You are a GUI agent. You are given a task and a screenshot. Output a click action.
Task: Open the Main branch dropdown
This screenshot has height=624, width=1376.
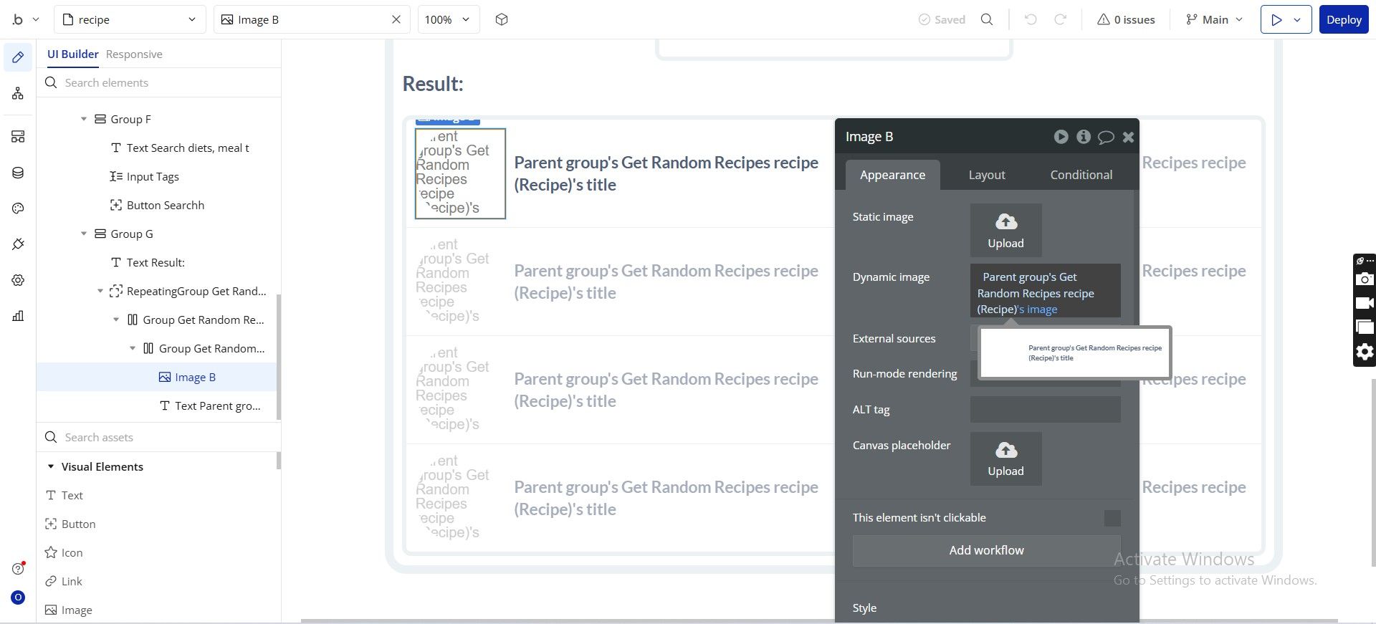coord(1214,19)
